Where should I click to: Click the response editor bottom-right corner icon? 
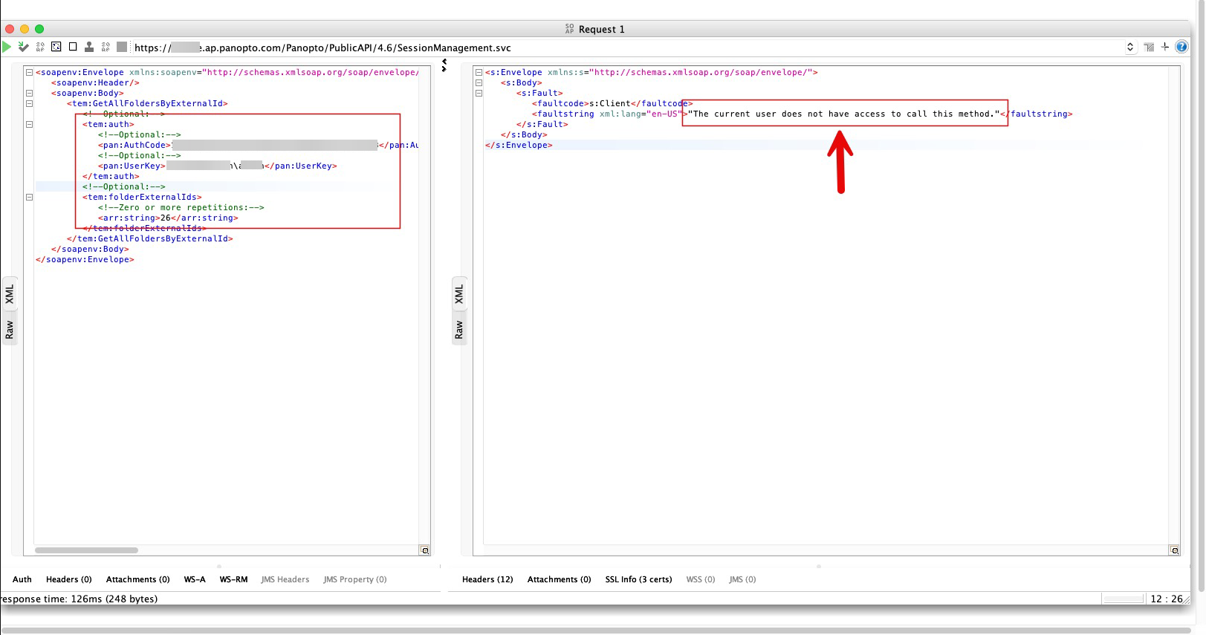(x=1175, y=550)
